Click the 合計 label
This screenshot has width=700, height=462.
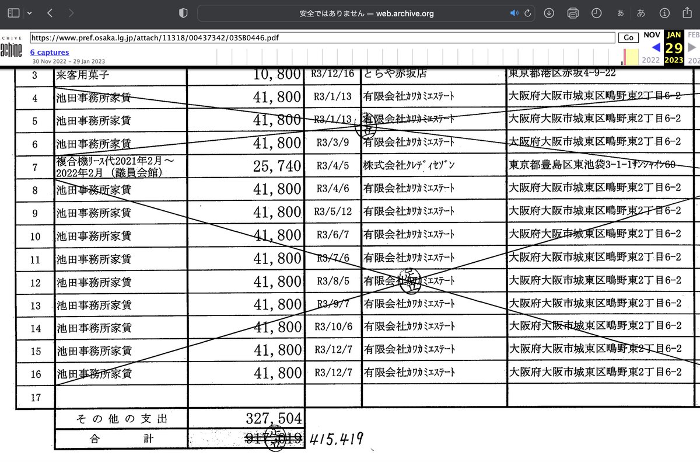(x=121, y=440)
